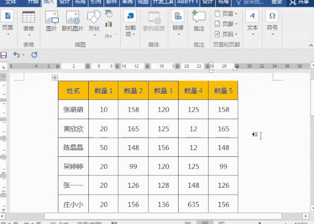
Task: Click the horizontal scrollbar track
Action: coord(153,216)
